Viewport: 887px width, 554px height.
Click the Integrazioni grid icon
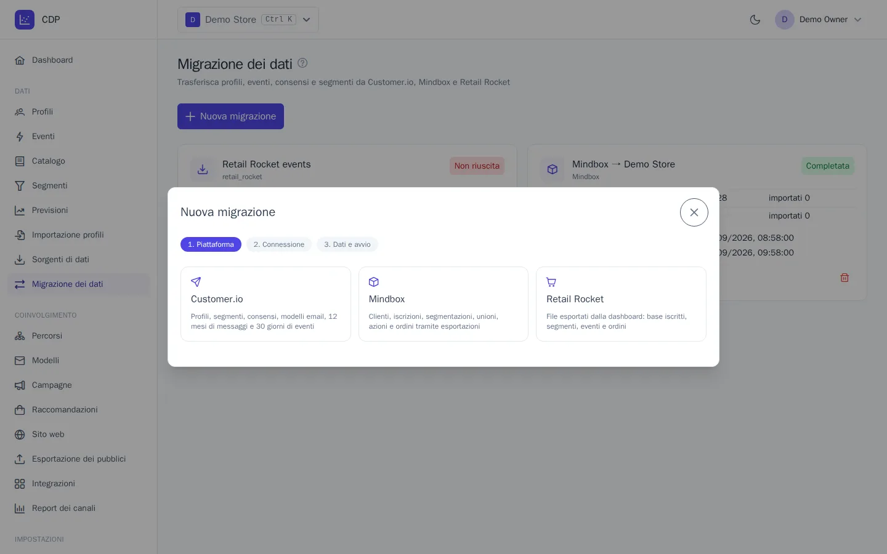coord(20,484)
